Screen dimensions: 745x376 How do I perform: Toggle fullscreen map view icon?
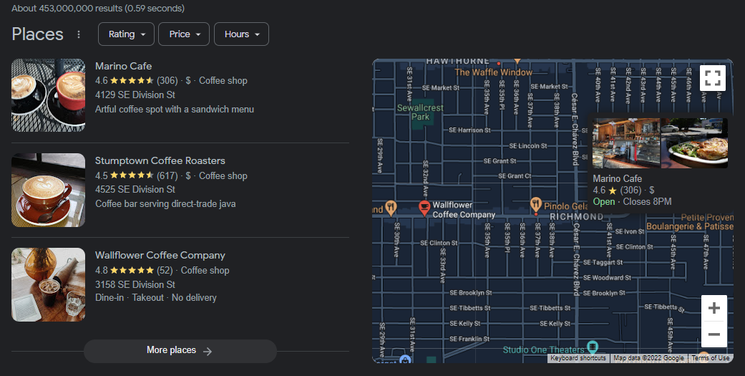coord(713,78)
